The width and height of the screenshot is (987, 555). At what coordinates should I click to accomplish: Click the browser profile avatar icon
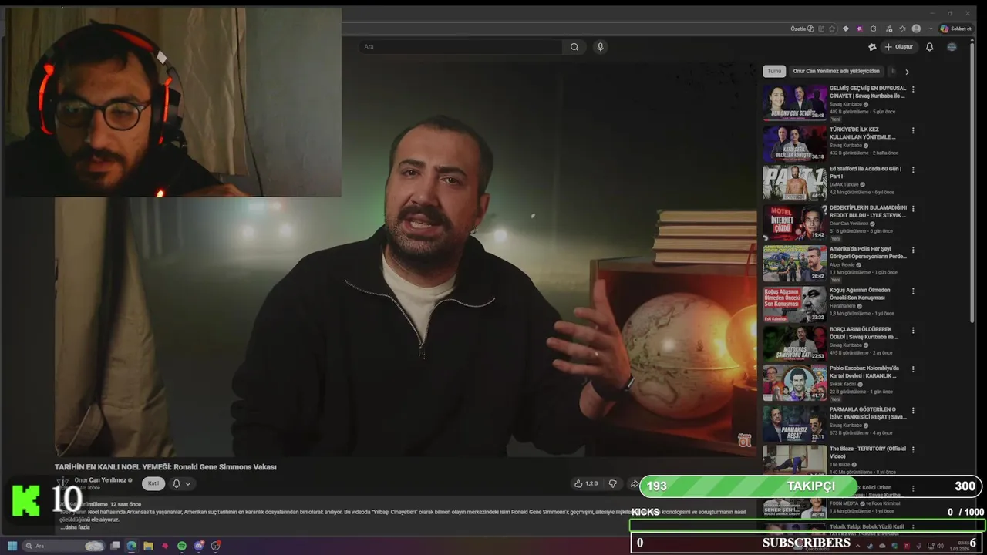[x=916, y=29]
